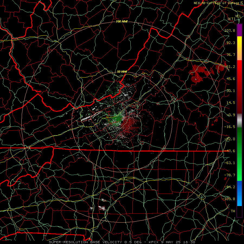Click the KFCX radar site identifier
The height and width of the screenshot is (244, 244).
click(x=154, y=242)
